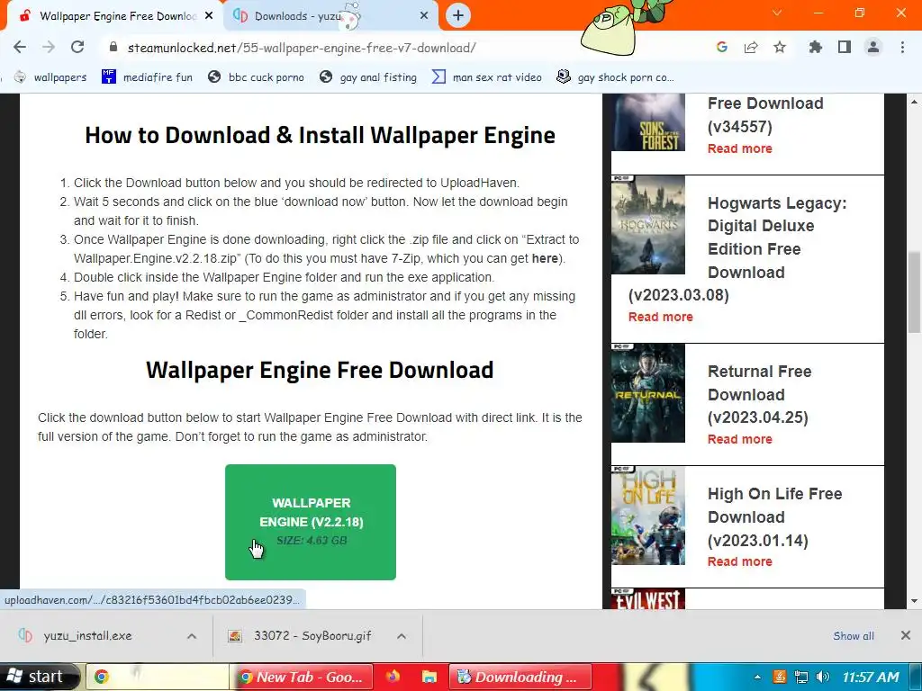
Task: Toggle the browser side panel
Action: tap(845, 47)
